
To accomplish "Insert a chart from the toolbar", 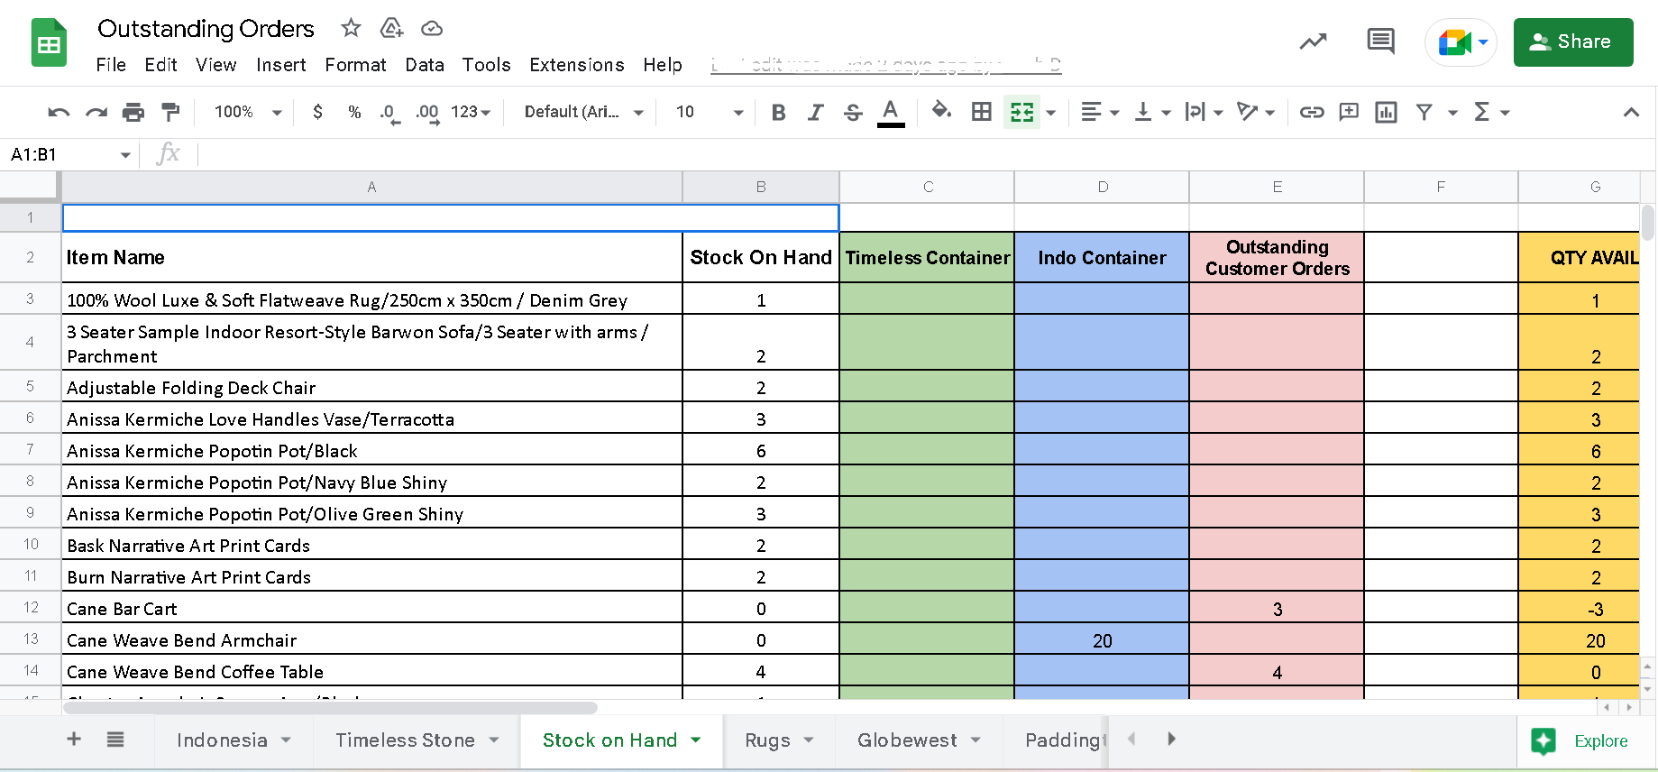I will pos(1386,112).
